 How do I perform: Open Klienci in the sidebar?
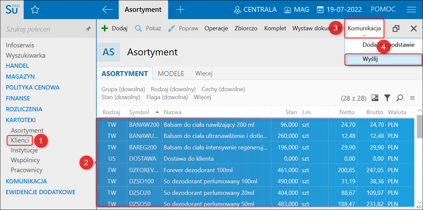[20, 141]
